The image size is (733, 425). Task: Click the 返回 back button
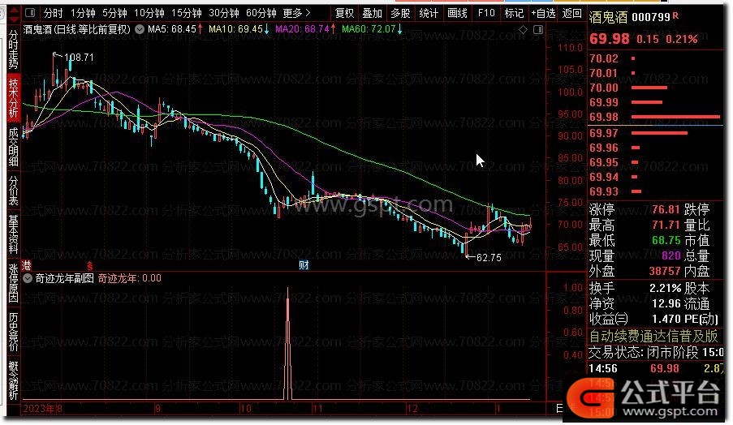click(571, 13)
